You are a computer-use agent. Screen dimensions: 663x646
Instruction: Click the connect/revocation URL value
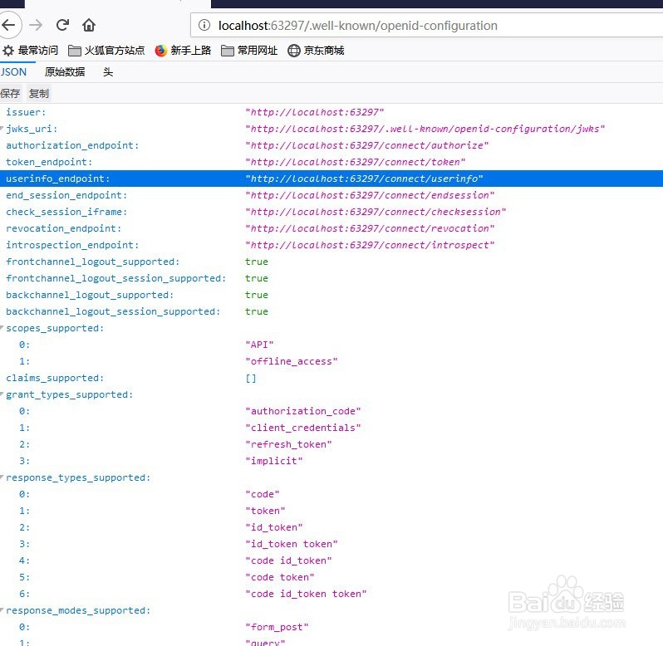[x=370, y=228]
